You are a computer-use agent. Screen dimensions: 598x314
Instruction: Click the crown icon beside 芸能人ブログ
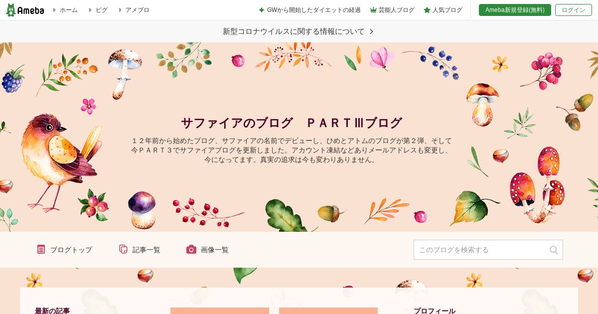[373, 10]
